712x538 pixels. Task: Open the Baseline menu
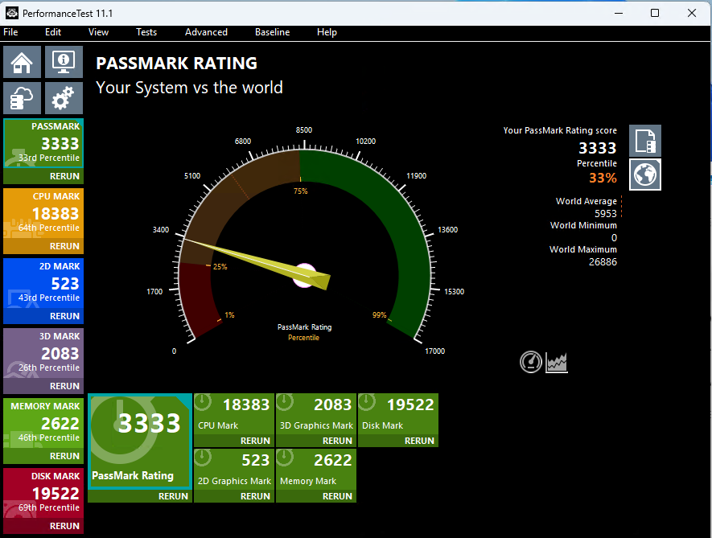tap(272, 32)
